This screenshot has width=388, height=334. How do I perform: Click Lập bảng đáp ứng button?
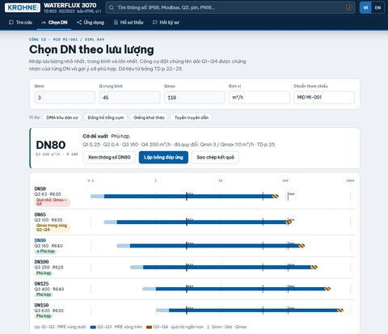(x=163, y=157)
